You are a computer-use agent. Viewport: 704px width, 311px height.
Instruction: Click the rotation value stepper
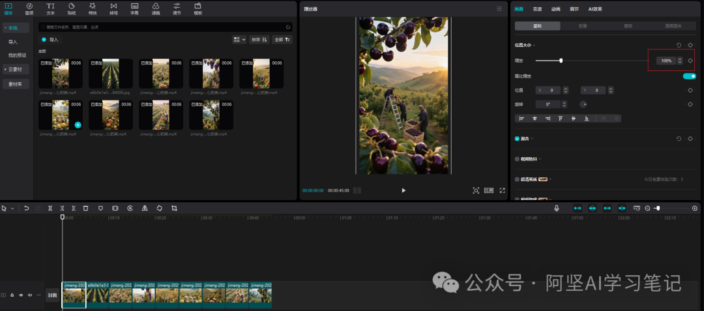click(x=565, y=104)
